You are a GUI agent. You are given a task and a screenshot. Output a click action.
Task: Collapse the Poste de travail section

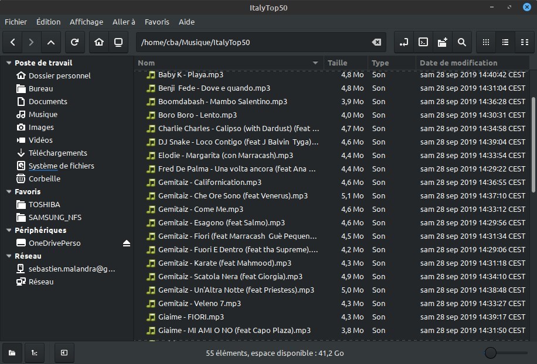point(9,63)
